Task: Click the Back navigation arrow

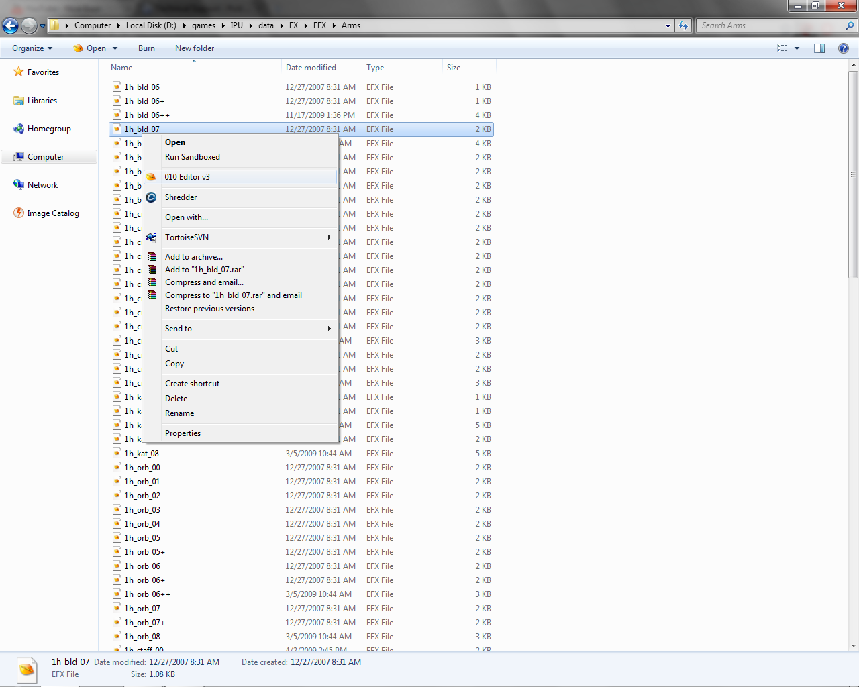Action: click(10, 25)
